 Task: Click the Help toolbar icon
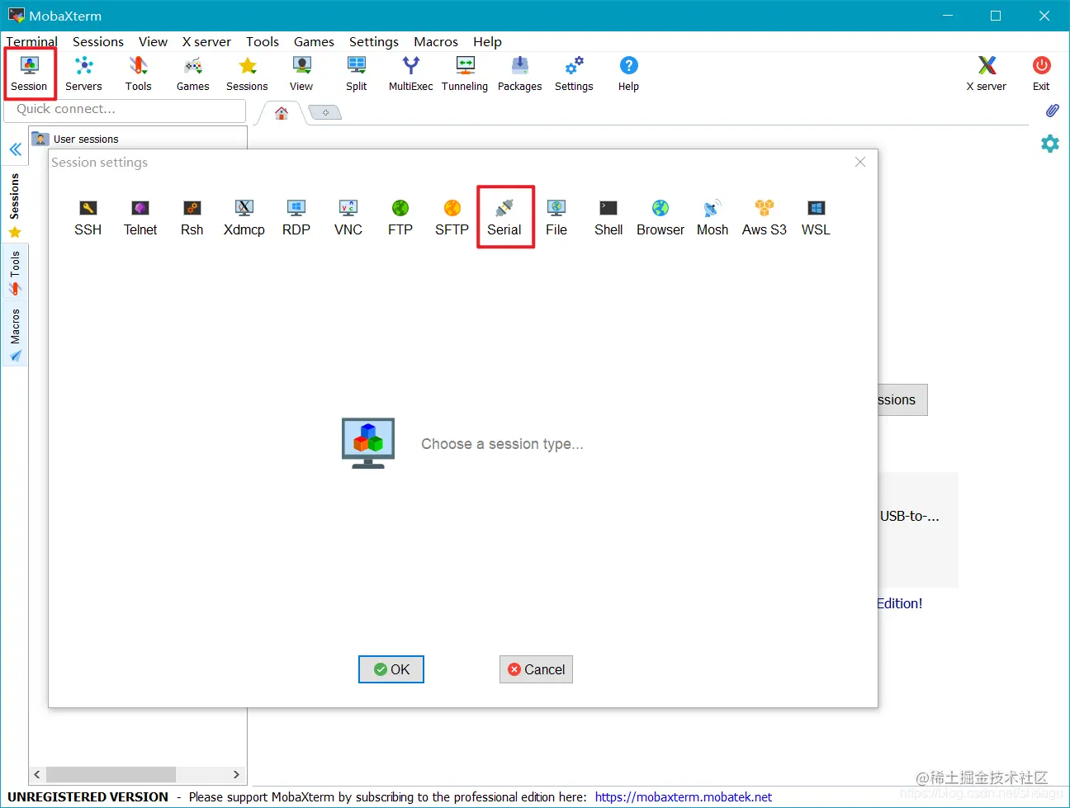(x=628, y=73)
